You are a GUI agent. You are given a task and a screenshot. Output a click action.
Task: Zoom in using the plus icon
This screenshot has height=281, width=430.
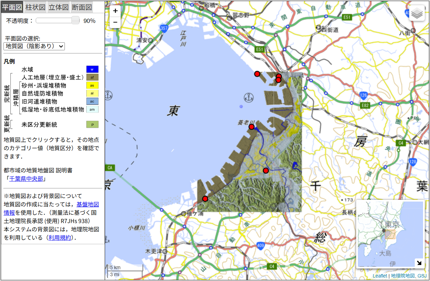click(x=115, y=11)
